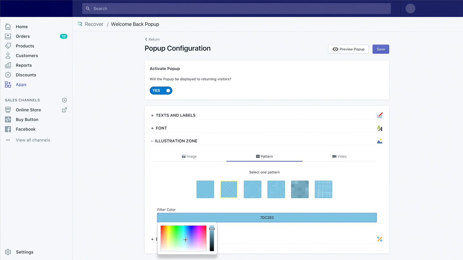Open the Facebook channel
This screenshot has width=463, height=260.
tap(26, 129)
